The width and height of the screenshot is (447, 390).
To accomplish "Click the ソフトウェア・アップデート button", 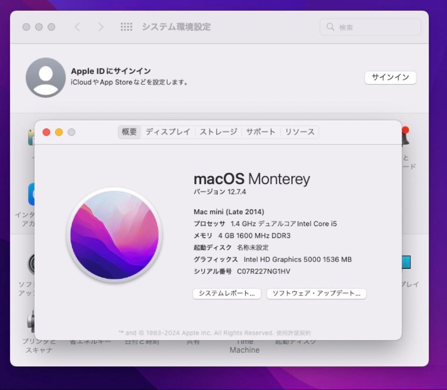I will tap(317, 294).
